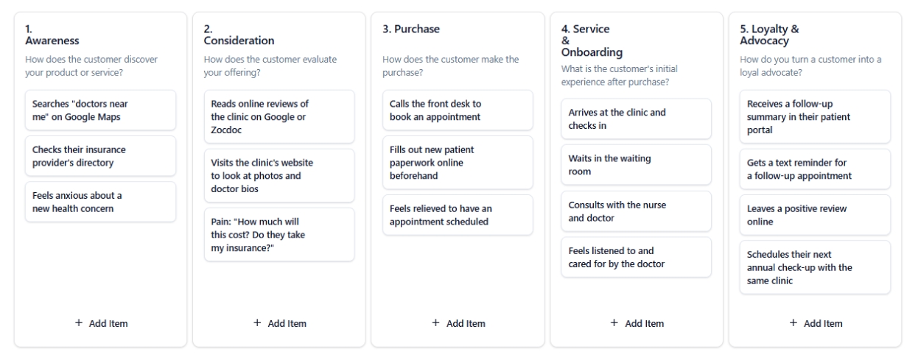This screenshot has height=360, width=918.
Task: Click plus icon in Service & Onboarding
Action: click(x=614, y=323)
